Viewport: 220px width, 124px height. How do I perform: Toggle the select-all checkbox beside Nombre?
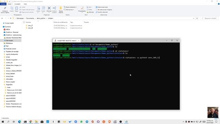[24, 22]
